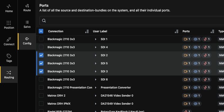Click the video port badge for DA21546 sender
The height and width of the screenshot is (112, 224).
pos(187,95)
